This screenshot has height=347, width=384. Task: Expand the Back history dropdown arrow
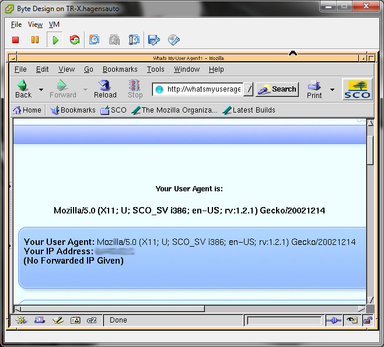point(41,90)
